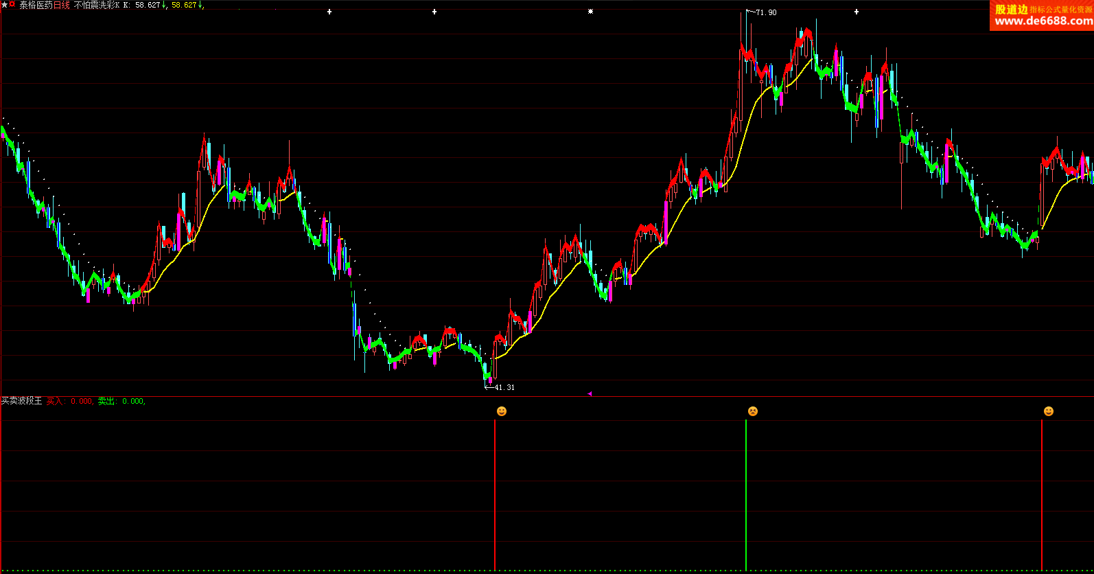Click the leftmost white plus marker atop the chart
This screenshot has width=1094, height=574.
[x=329, y=12]
